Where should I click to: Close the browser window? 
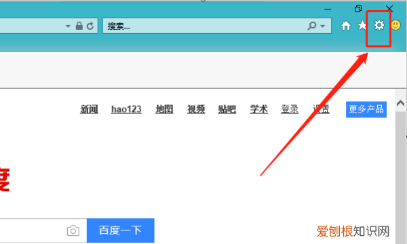[x=389, y=9]
